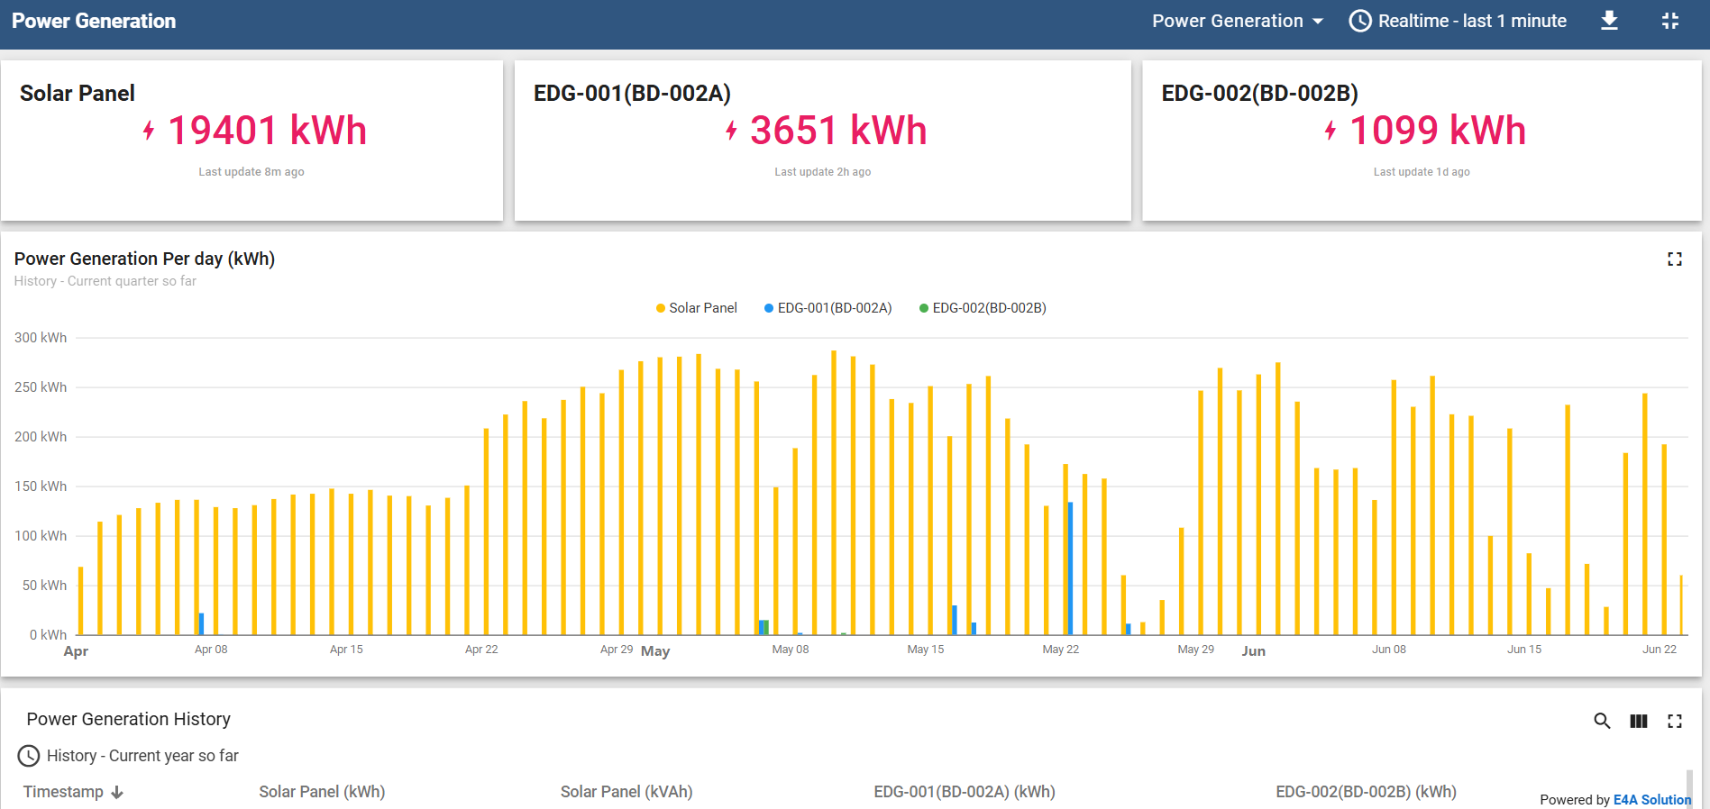Click 'History - Current quarter so far' subtitle
Viewport: 1710px width, 809px height.
[105, 281]
